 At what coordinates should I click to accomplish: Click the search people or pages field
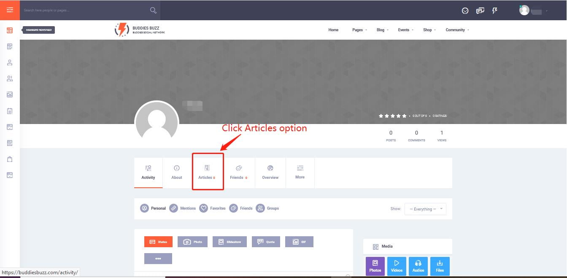point(84,10)
